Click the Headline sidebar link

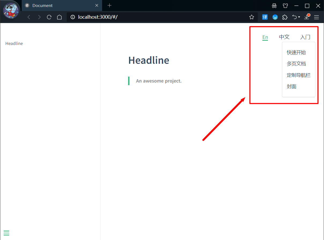pos(14,43)
